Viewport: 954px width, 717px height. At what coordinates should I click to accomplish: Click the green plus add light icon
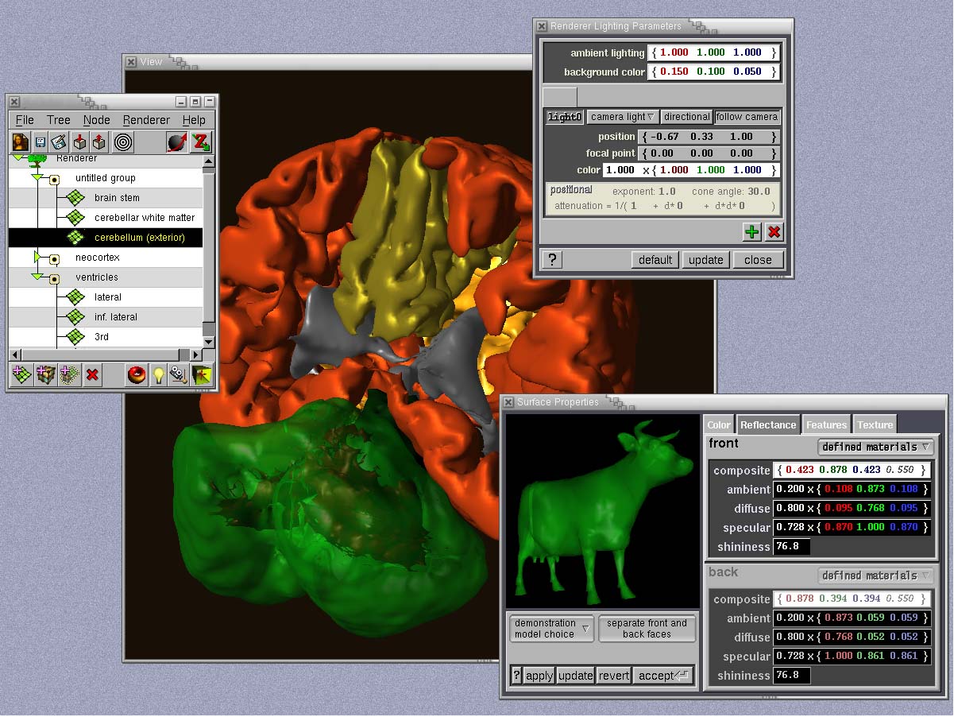751,232
